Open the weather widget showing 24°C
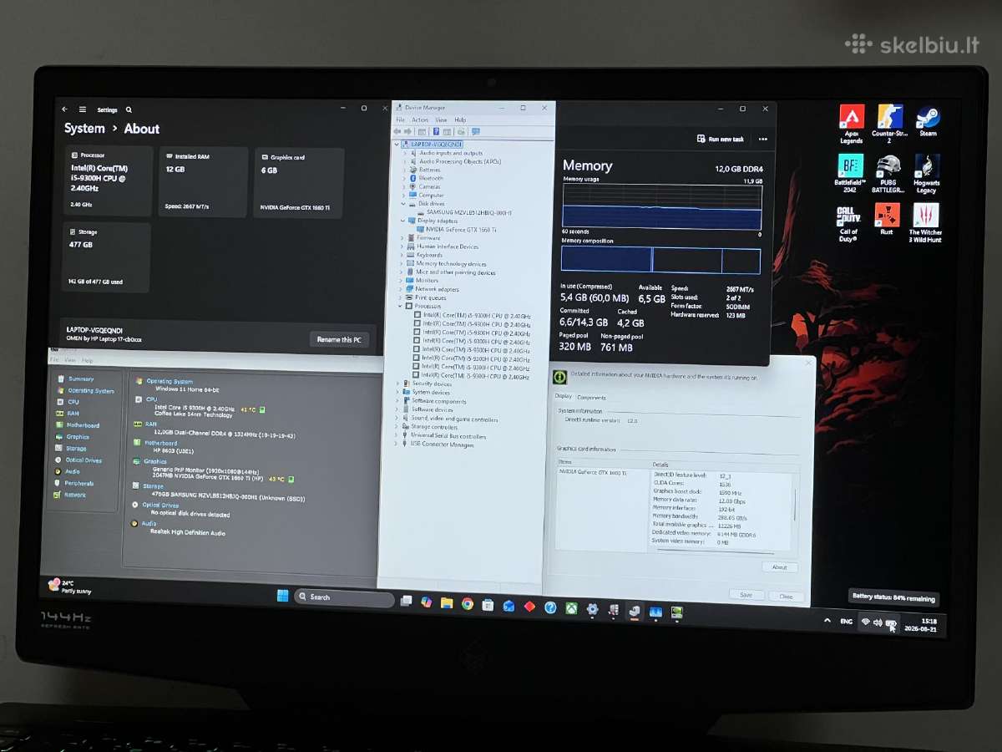Image resolution: width=1002 pixels, height=752 pixels. pos(68,586)
